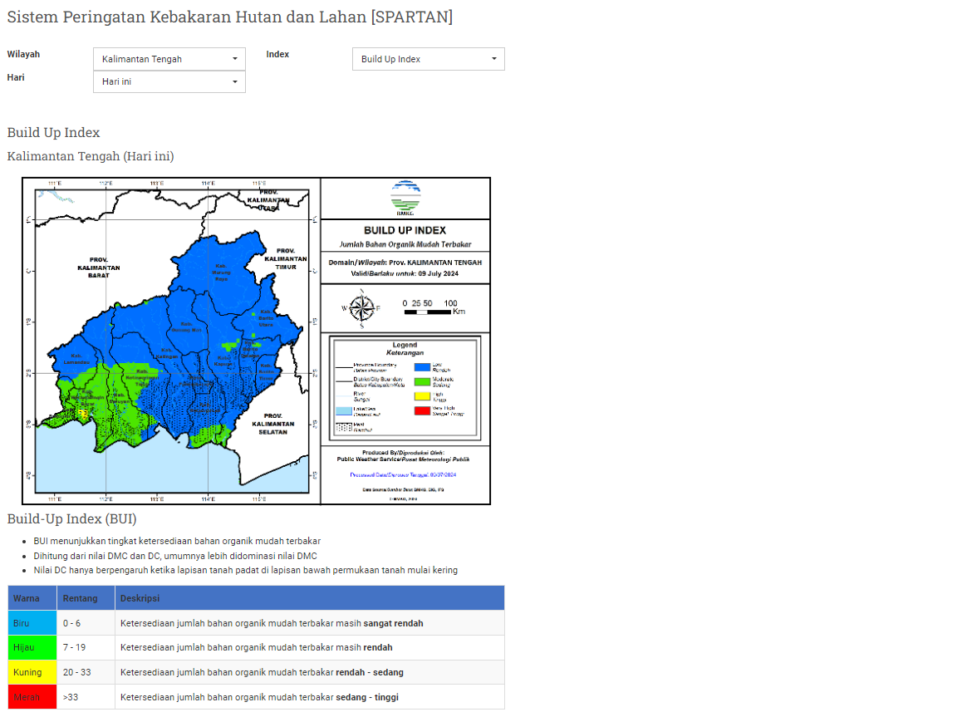Click the range cell '7 - 19'
Image resolution: width=957 pixels, height=712 pixels.
86,647
